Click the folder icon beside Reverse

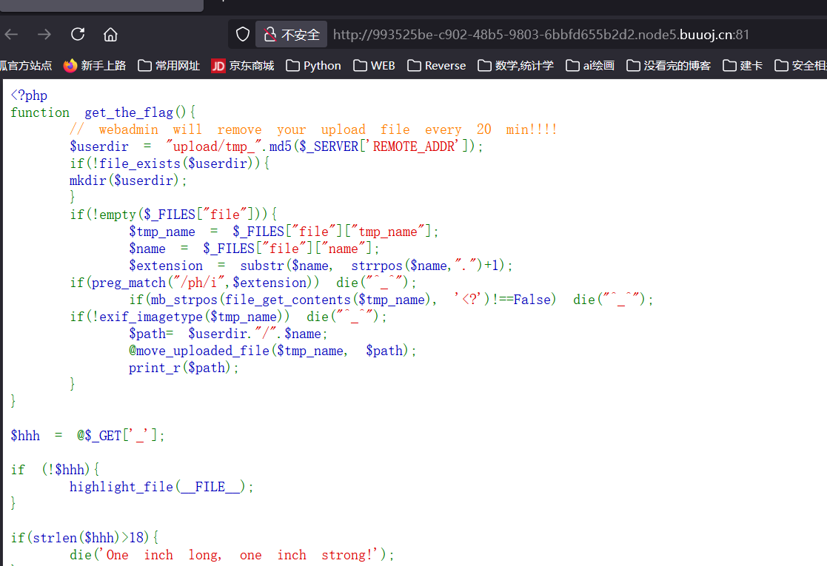(414, 65)
